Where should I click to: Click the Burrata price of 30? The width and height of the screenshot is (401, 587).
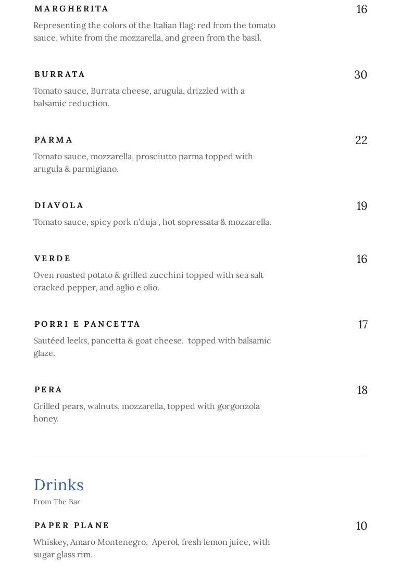360,75
